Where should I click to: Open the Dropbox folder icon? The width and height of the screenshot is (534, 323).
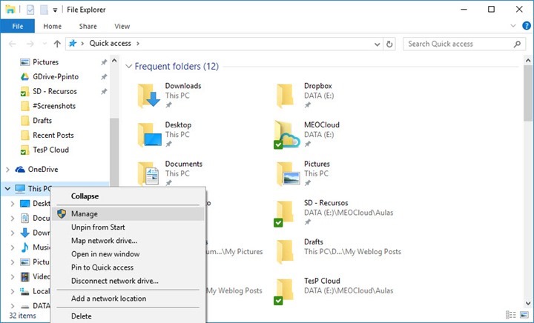[x=286, y=95]
